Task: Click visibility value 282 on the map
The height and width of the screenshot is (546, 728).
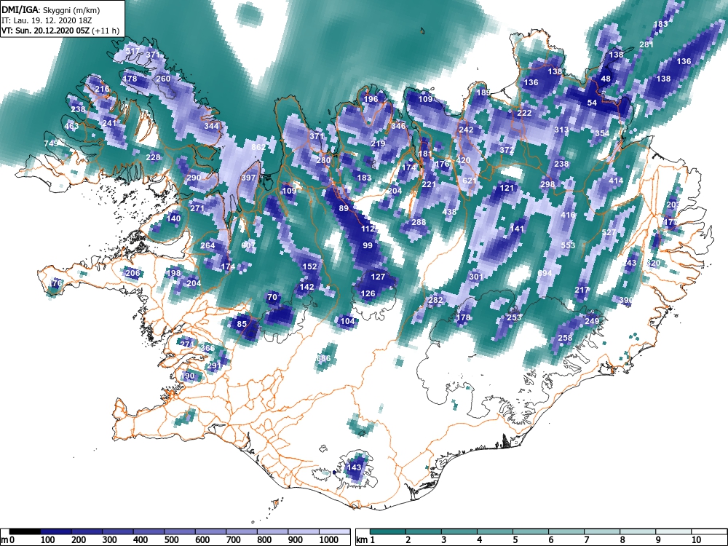Action: [x=435, y=301]
